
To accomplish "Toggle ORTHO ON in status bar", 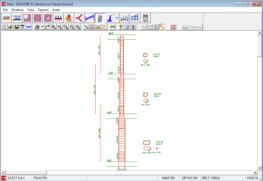I will (189, 178).
